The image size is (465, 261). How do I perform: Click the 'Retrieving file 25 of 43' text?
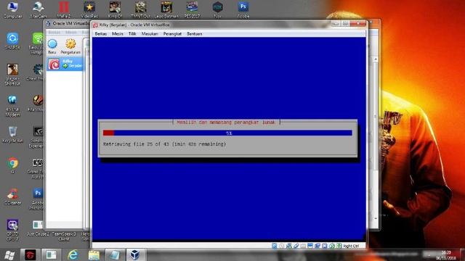click(x=165, y=144)
